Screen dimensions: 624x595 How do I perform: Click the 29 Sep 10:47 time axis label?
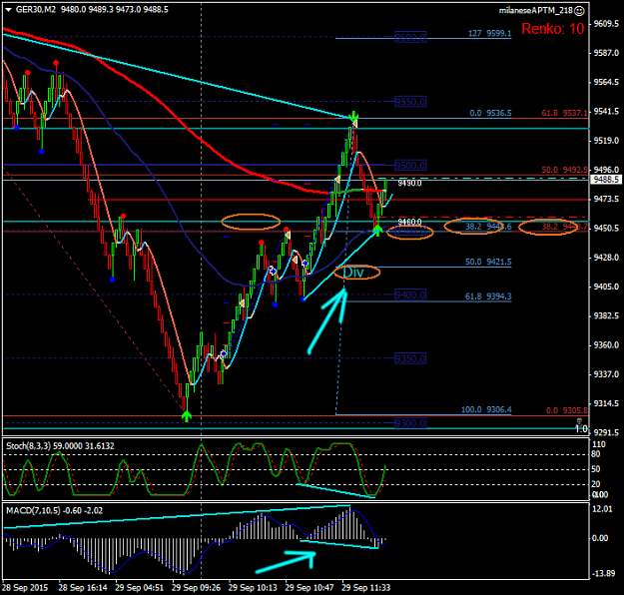(310, 588)
